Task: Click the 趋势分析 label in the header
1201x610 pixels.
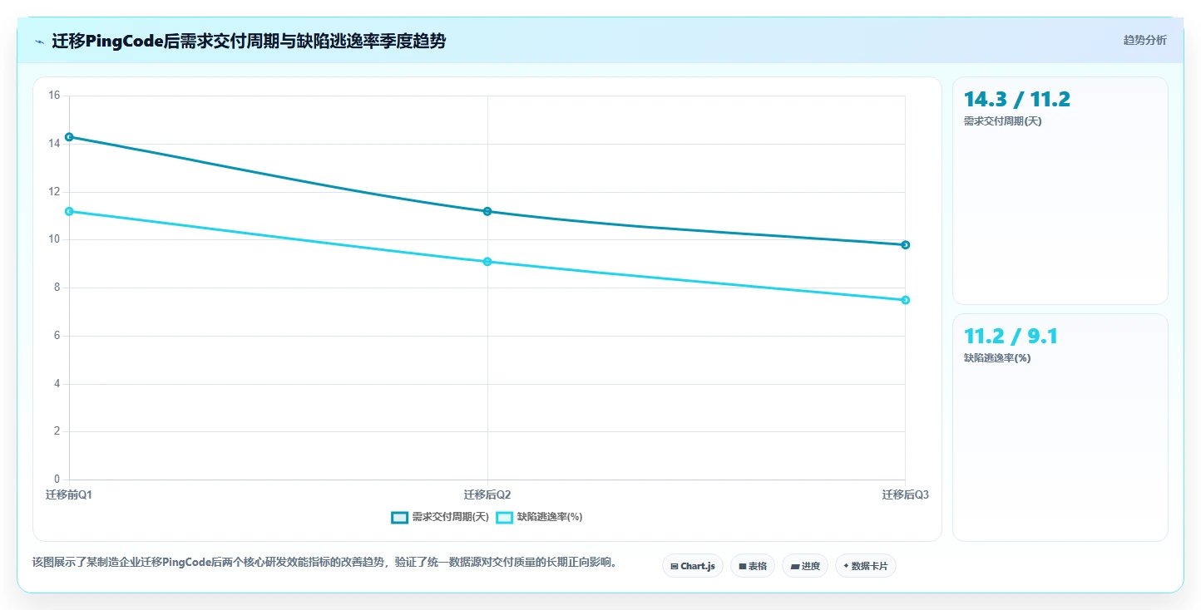Action: (1144, 40)
